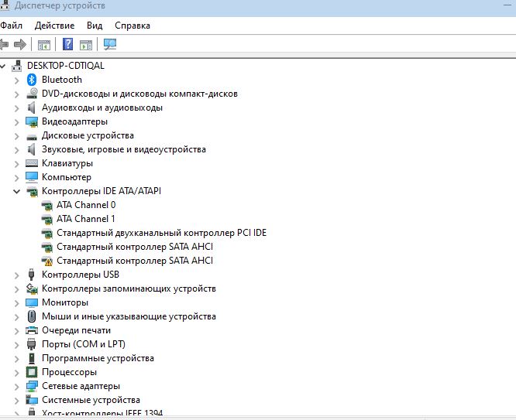This screenshot has width=516, height=420.
Task: Click the computer icon beside DESKTOP-CDTIQAL
Action: click(17, 66)
